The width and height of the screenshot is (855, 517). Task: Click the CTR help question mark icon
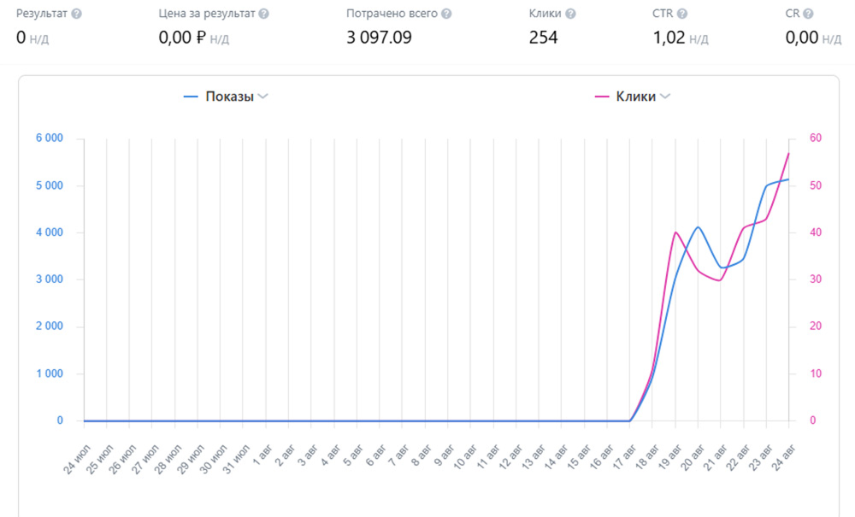682,14
